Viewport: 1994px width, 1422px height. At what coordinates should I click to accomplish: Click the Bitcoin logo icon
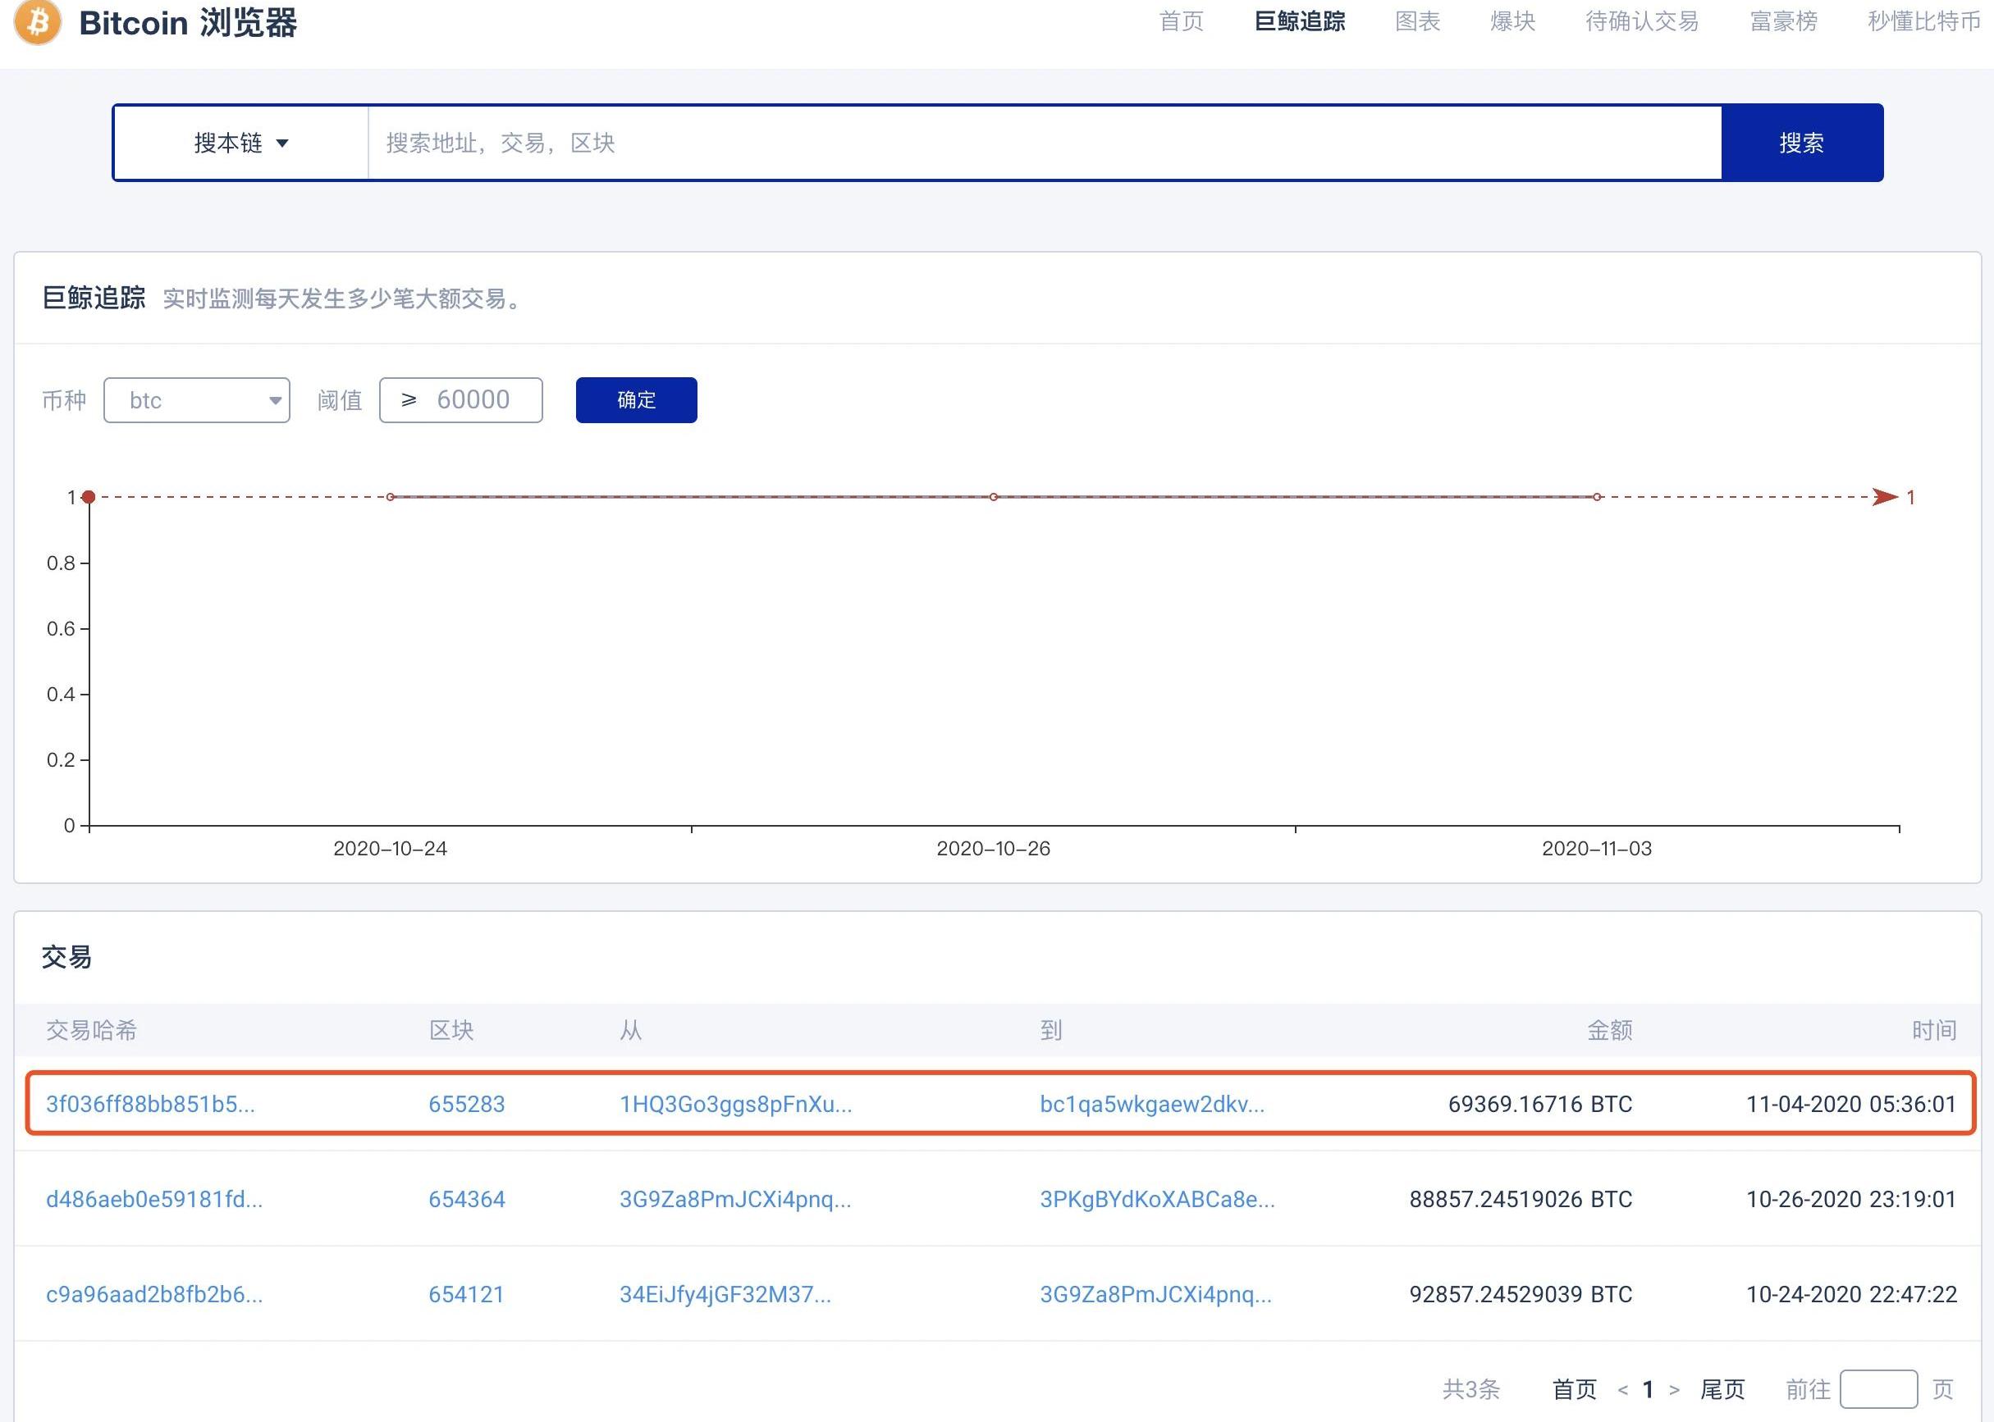38,22
